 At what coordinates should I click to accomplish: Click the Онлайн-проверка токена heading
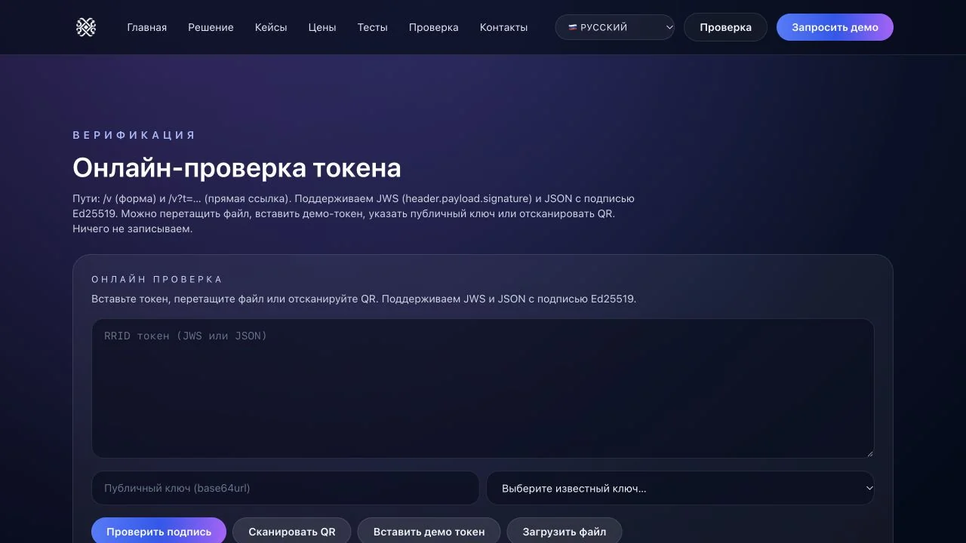[x=237, y=167]
